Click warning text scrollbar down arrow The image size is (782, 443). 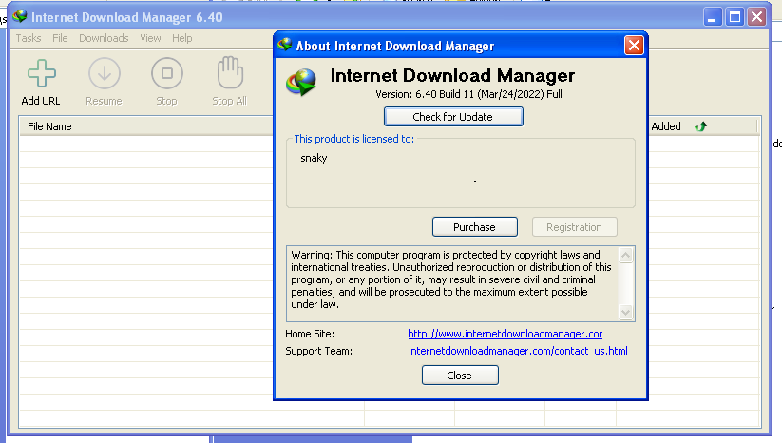(x=625, y=313)
